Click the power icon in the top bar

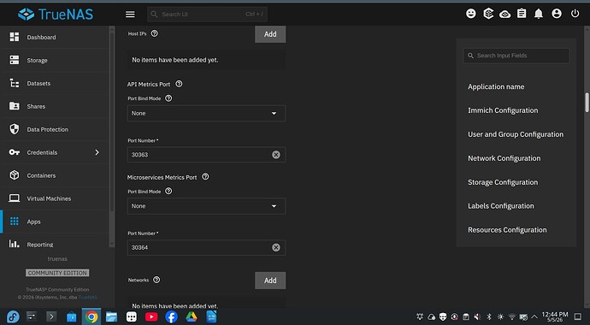tap(575, 14)
